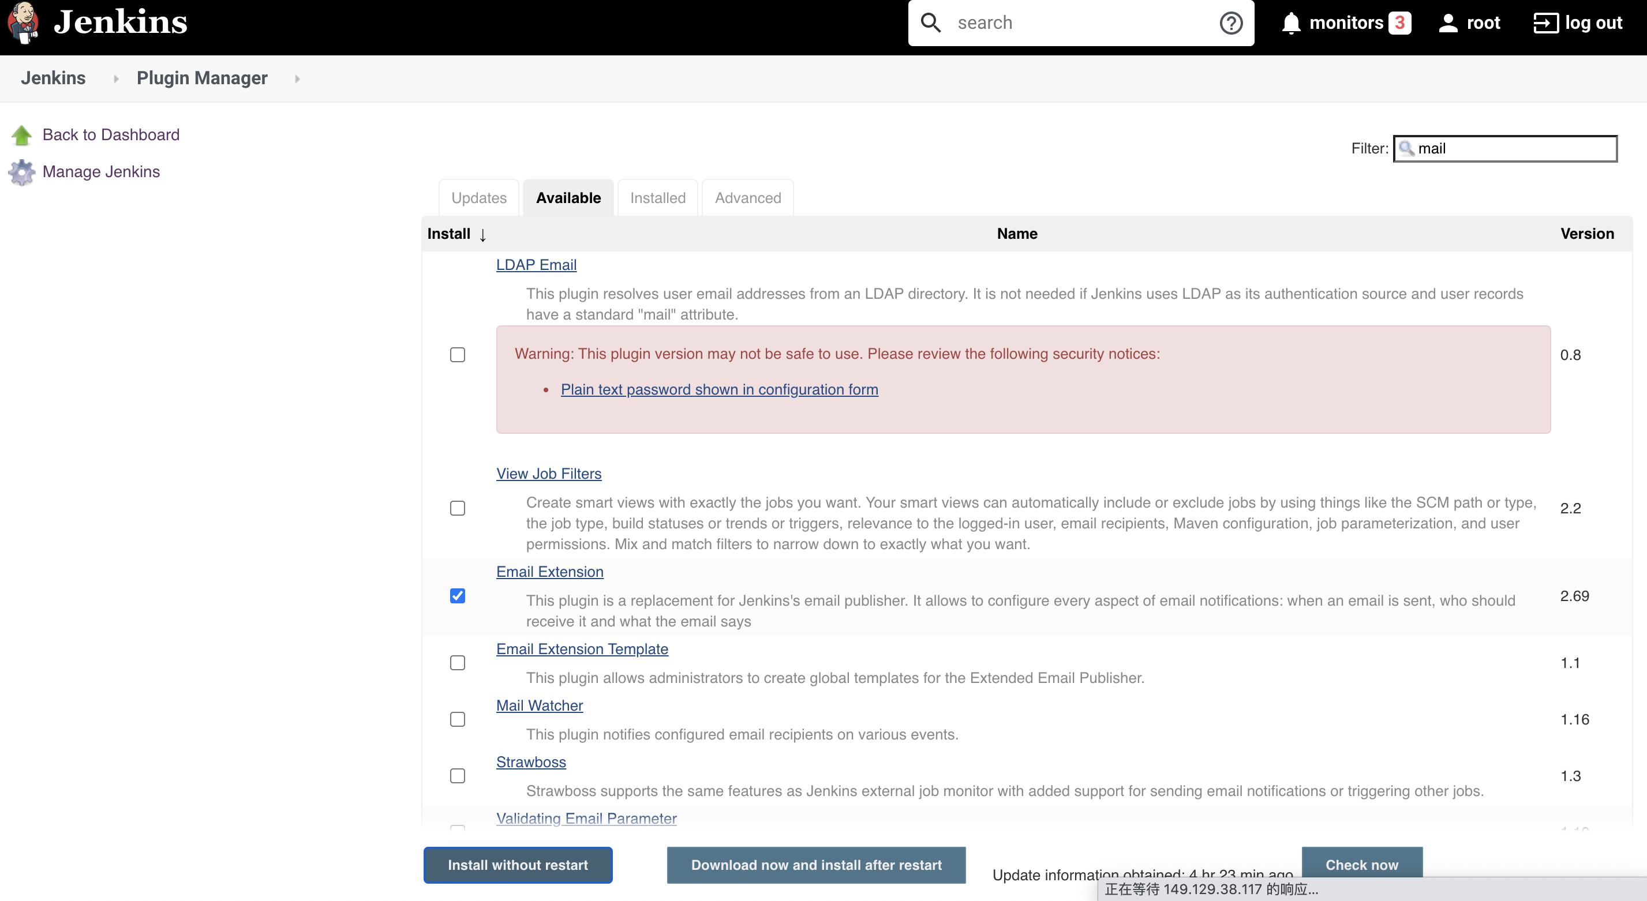The height and width of the screenshot is (901, 1647).
Task: Open the Strawboss plugin link
Action: 531,763
